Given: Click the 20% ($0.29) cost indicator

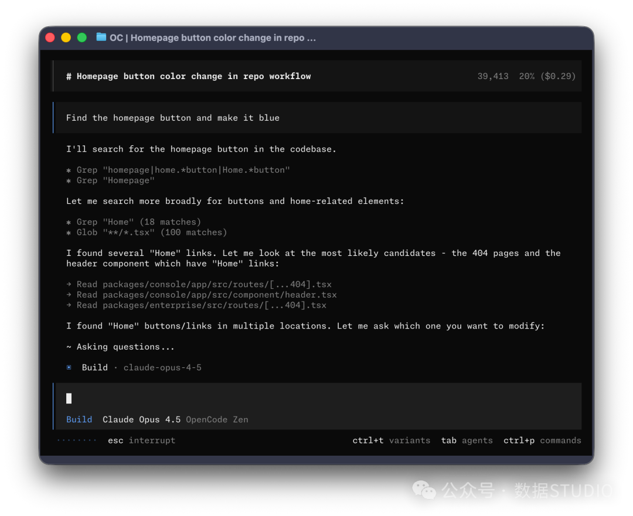Looking at the screenshot, I should pyautogui.click(x=547, y=76).
